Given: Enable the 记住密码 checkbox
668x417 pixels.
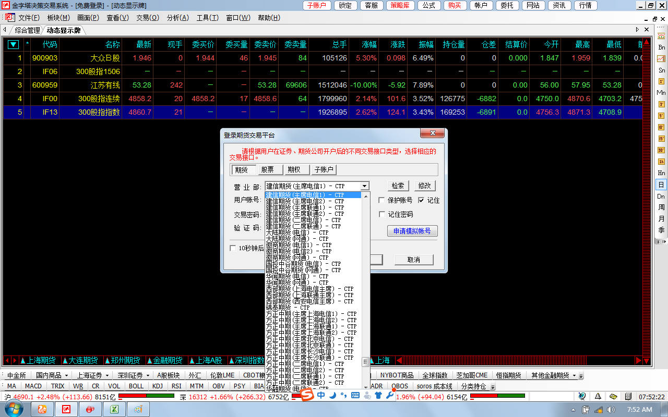Looking at the screenshot, I should 382,214.
